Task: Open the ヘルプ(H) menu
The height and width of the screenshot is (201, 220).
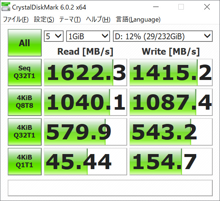Action: [x=98, y=19]
